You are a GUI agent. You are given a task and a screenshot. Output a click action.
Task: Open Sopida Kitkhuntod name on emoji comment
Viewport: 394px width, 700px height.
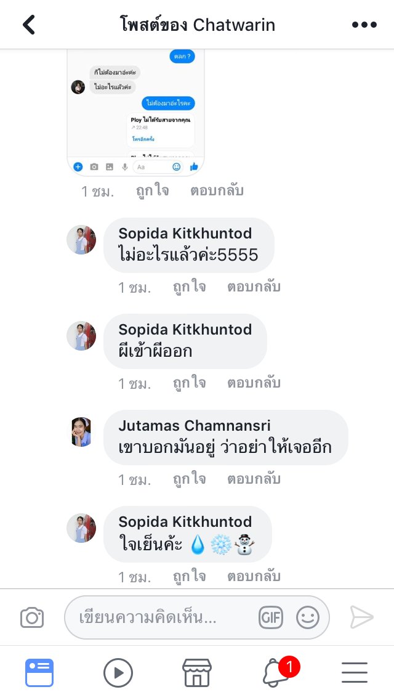click(x=185, y=521)
